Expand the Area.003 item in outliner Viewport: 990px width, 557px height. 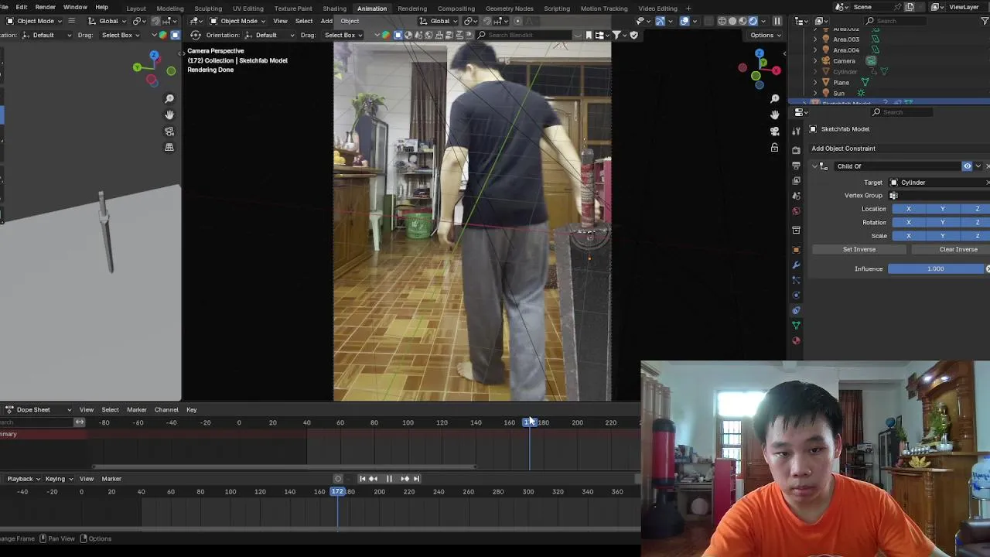[814, 39]
